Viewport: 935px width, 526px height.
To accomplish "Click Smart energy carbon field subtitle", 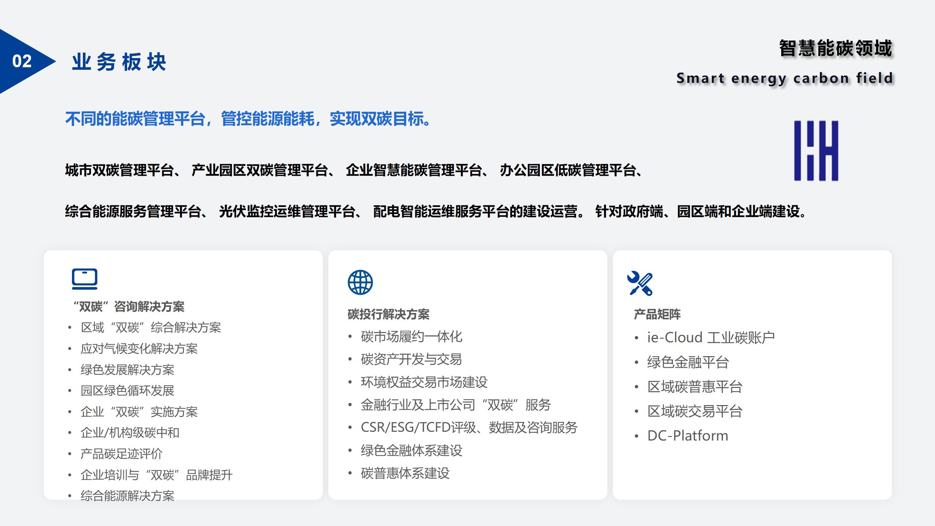I will tap(785, 78).
